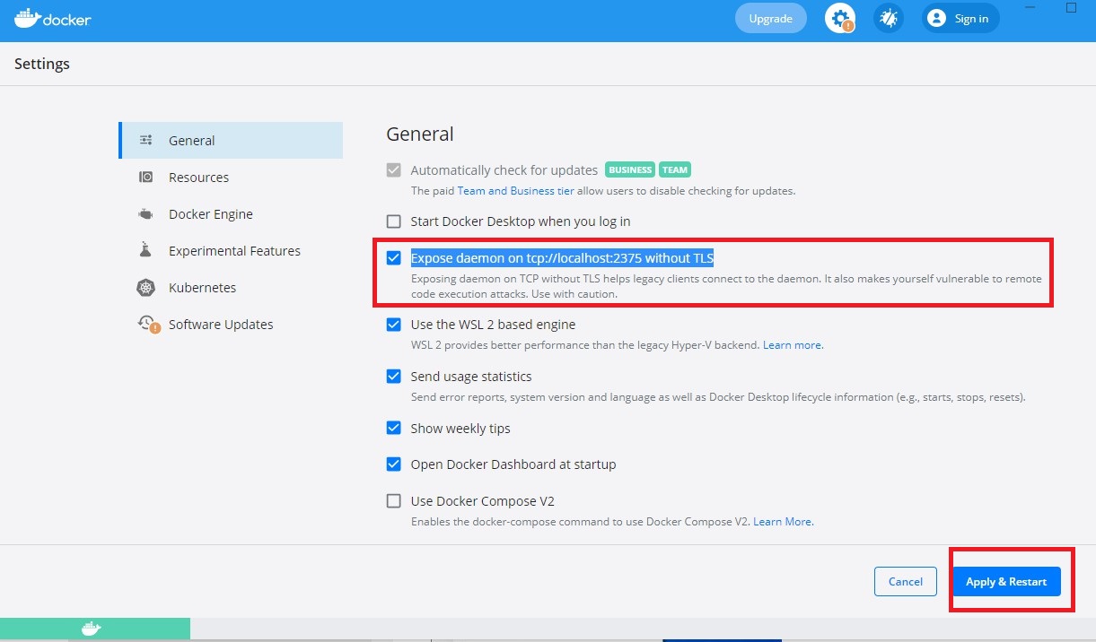Enable 'Start Docker Desktop when you log in'

(x=393, y=221)
